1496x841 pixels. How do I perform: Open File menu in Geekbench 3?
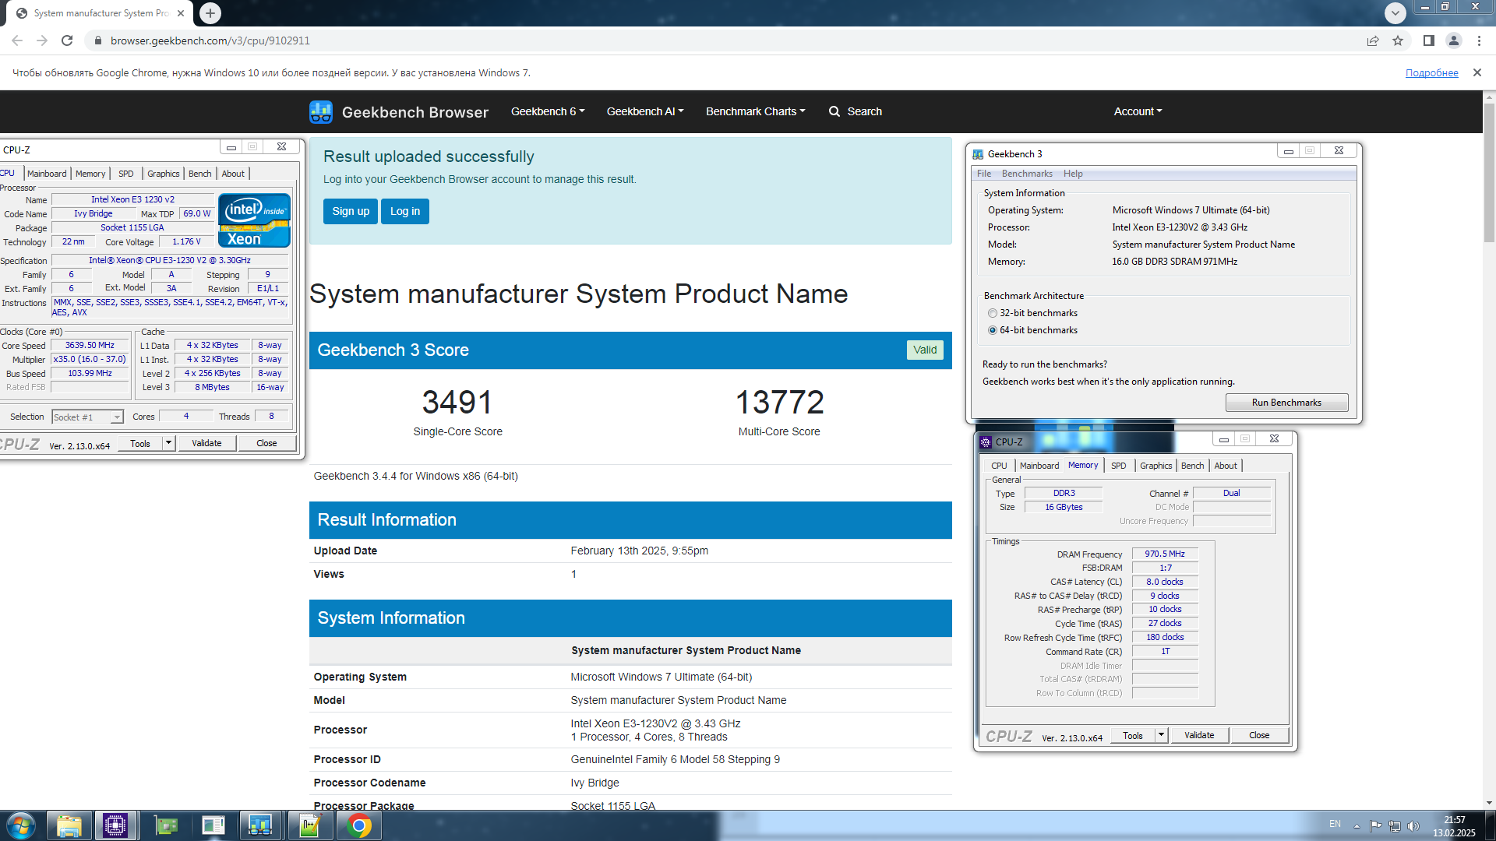[984, 174]
